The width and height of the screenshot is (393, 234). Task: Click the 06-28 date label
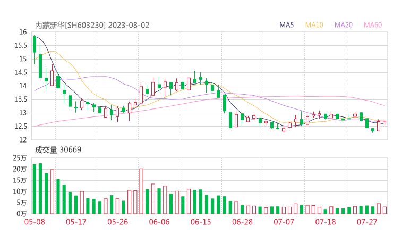tap(242, 222)
